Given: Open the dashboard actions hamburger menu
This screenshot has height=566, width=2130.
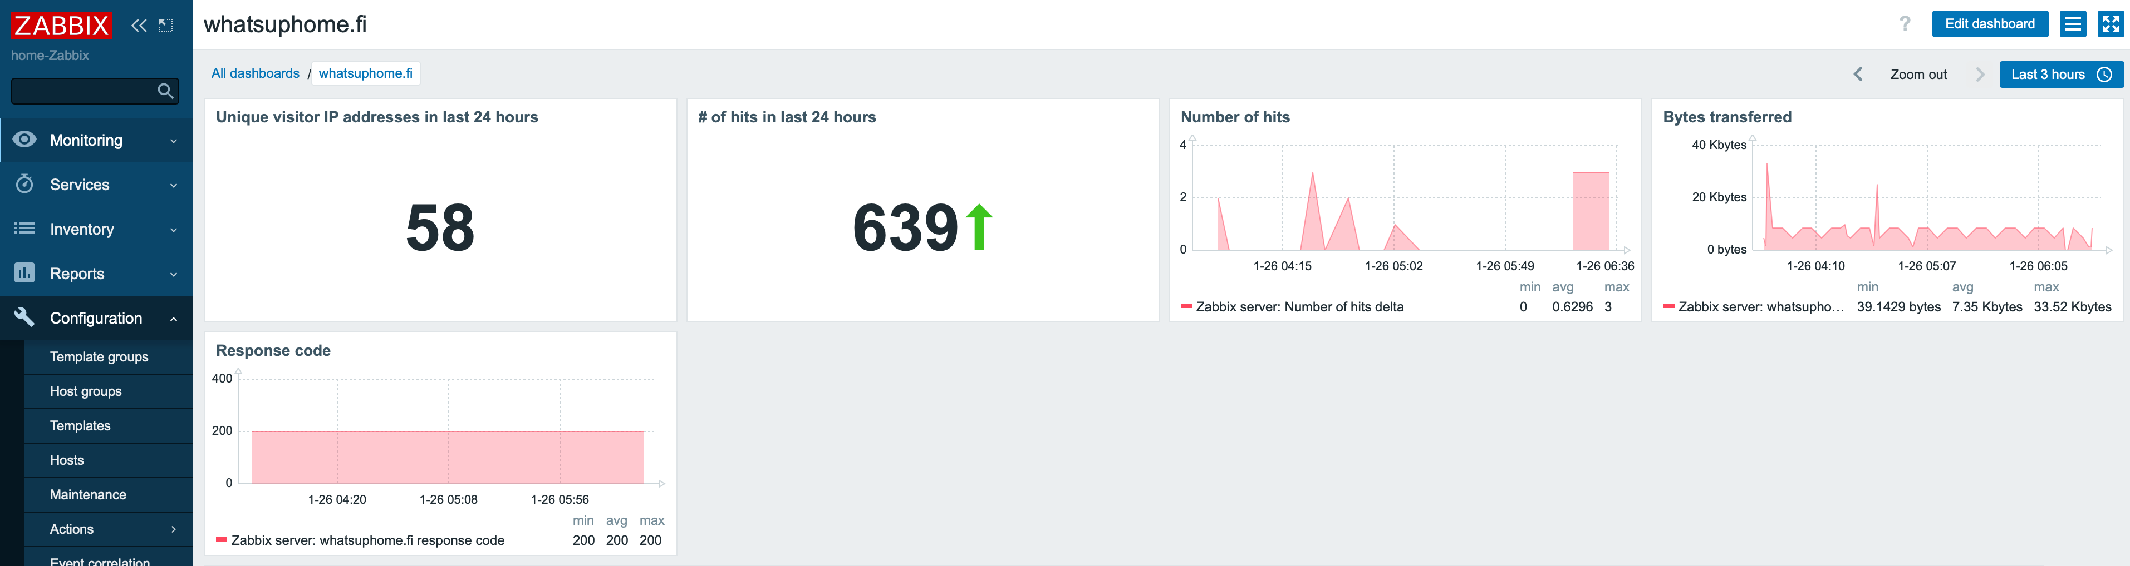Looking at the screenshot, I should (x=2073, y=24).
